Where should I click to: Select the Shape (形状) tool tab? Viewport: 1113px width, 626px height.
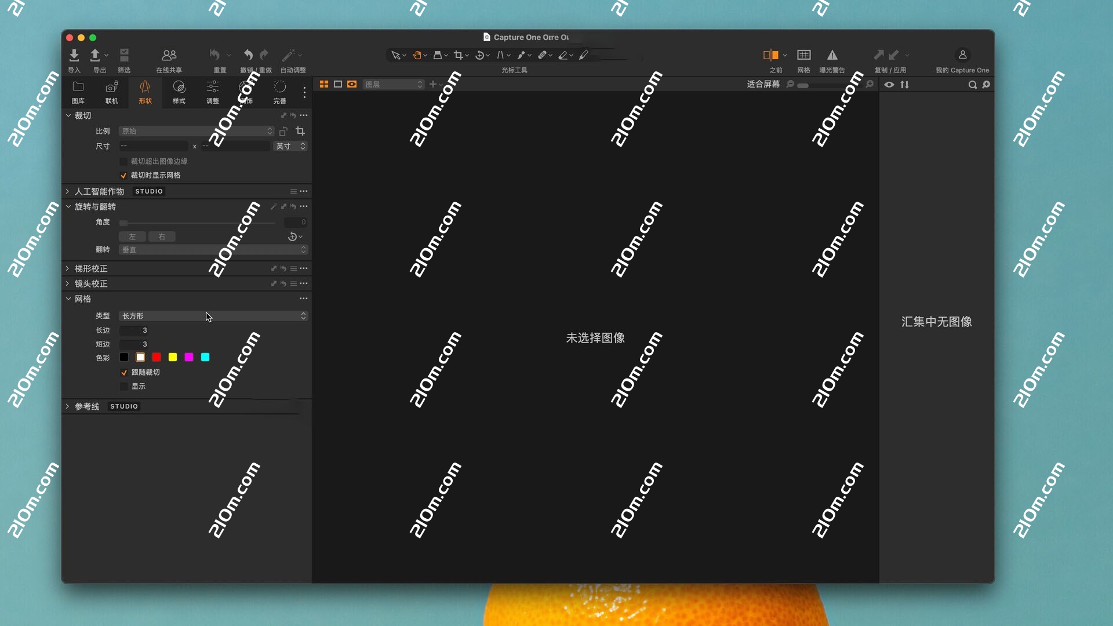(x=145, y=92)
